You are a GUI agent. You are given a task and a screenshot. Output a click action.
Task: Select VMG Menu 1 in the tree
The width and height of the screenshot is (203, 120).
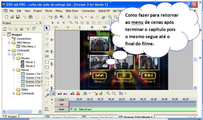tap(28, 46)
